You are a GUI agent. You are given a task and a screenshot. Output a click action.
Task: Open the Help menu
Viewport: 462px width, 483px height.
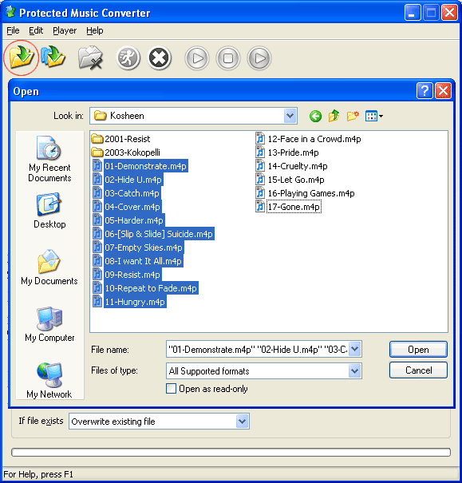tap(95, 30)
